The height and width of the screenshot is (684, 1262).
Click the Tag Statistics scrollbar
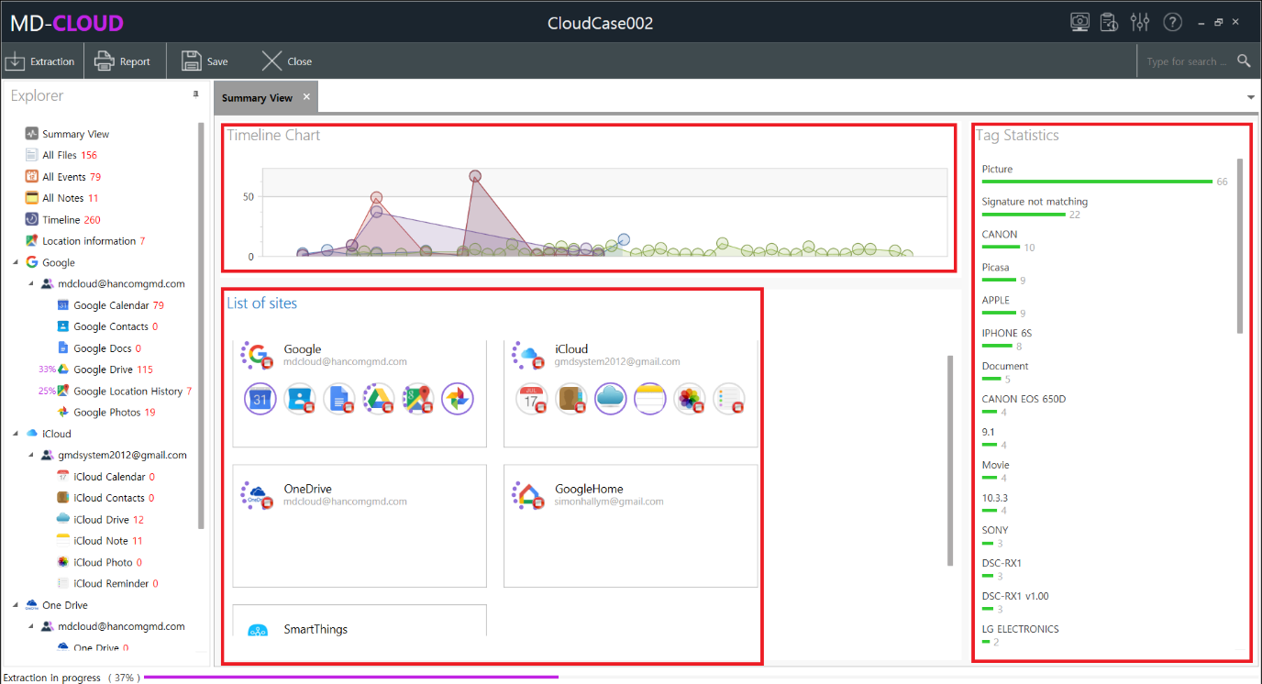point(1240,246)
